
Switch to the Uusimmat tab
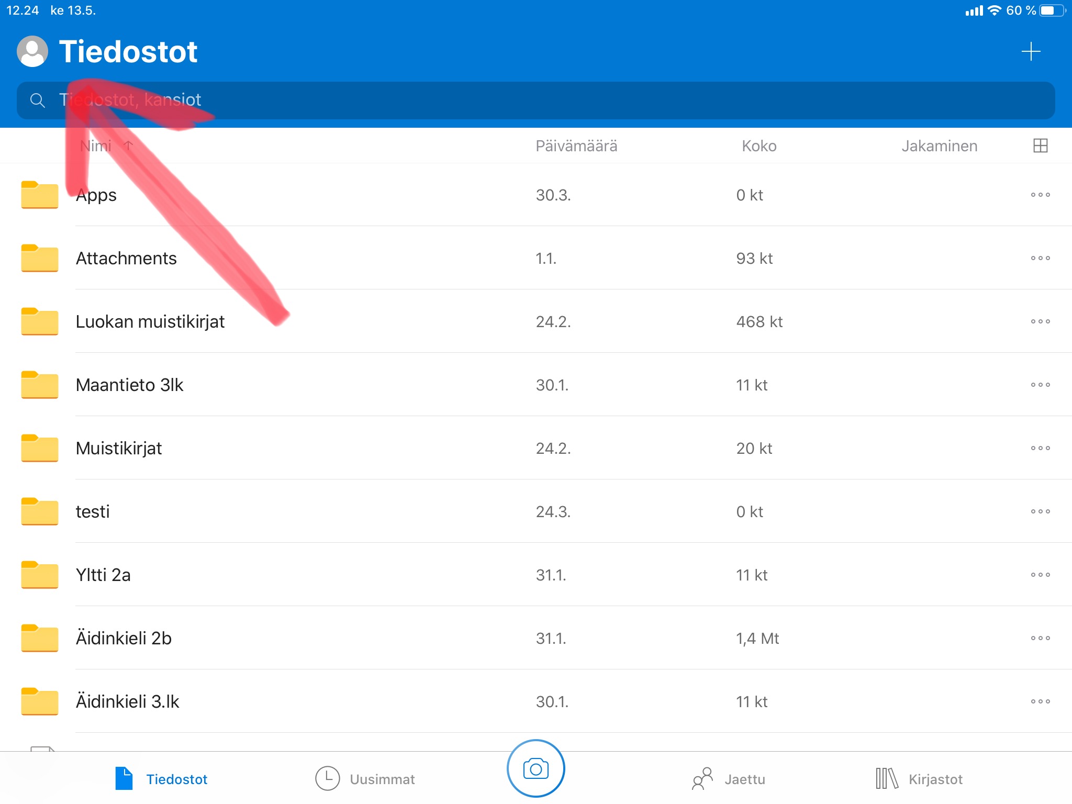click(365, 779)
